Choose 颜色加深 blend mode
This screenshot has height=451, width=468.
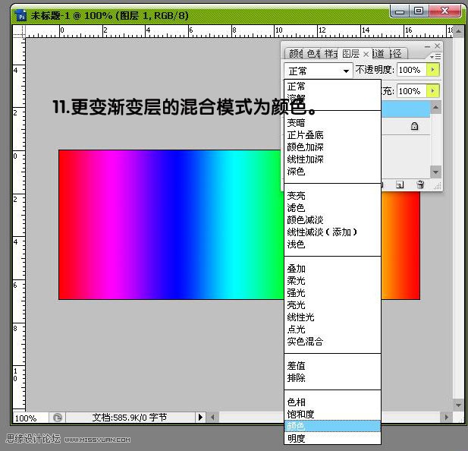pos(332,147)
